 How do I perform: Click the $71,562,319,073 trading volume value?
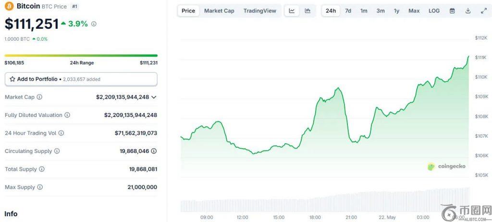tap(136, 133)
